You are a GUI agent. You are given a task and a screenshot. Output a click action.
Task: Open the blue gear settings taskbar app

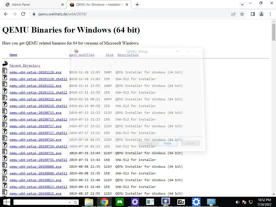tap(196, 202)
